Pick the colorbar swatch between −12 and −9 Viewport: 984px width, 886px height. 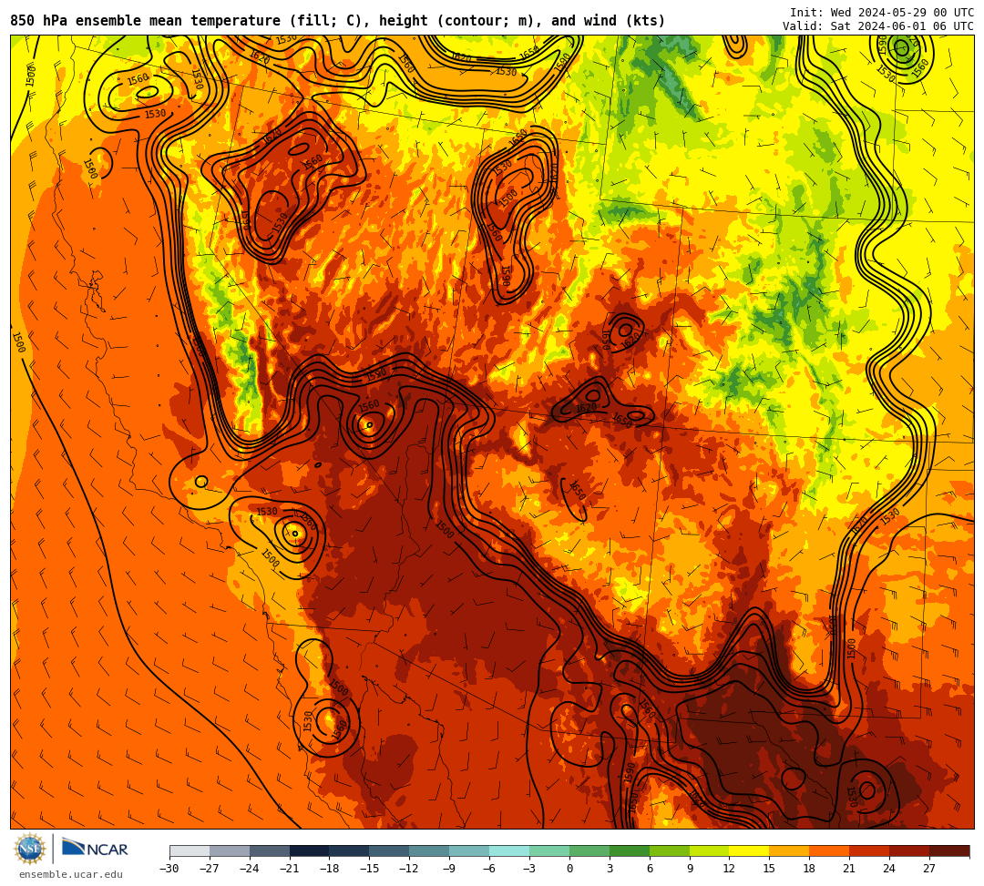[x=430, y=850]
